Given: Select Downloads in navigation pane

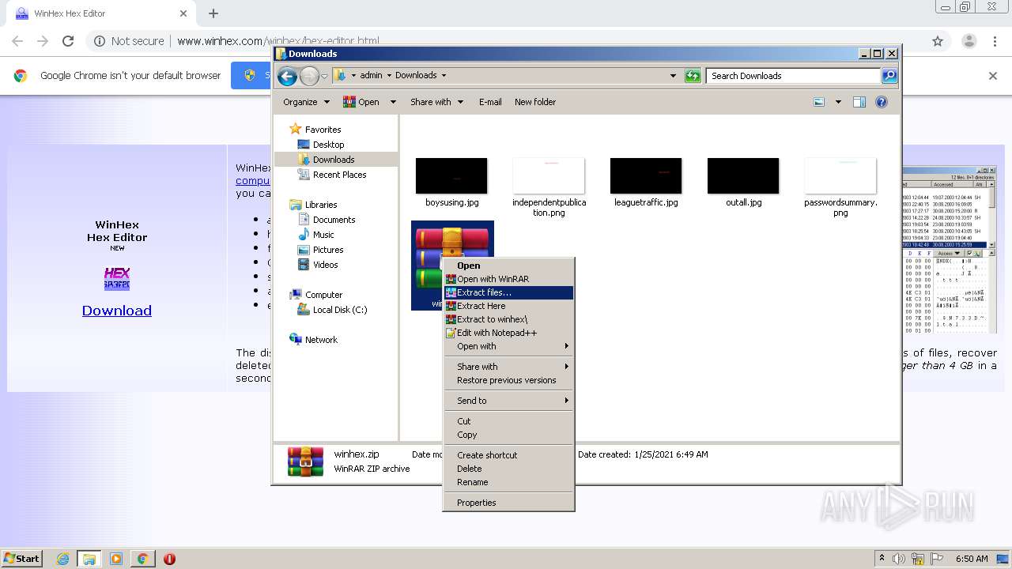Looking at the screenshot, I should click(326, 159).
